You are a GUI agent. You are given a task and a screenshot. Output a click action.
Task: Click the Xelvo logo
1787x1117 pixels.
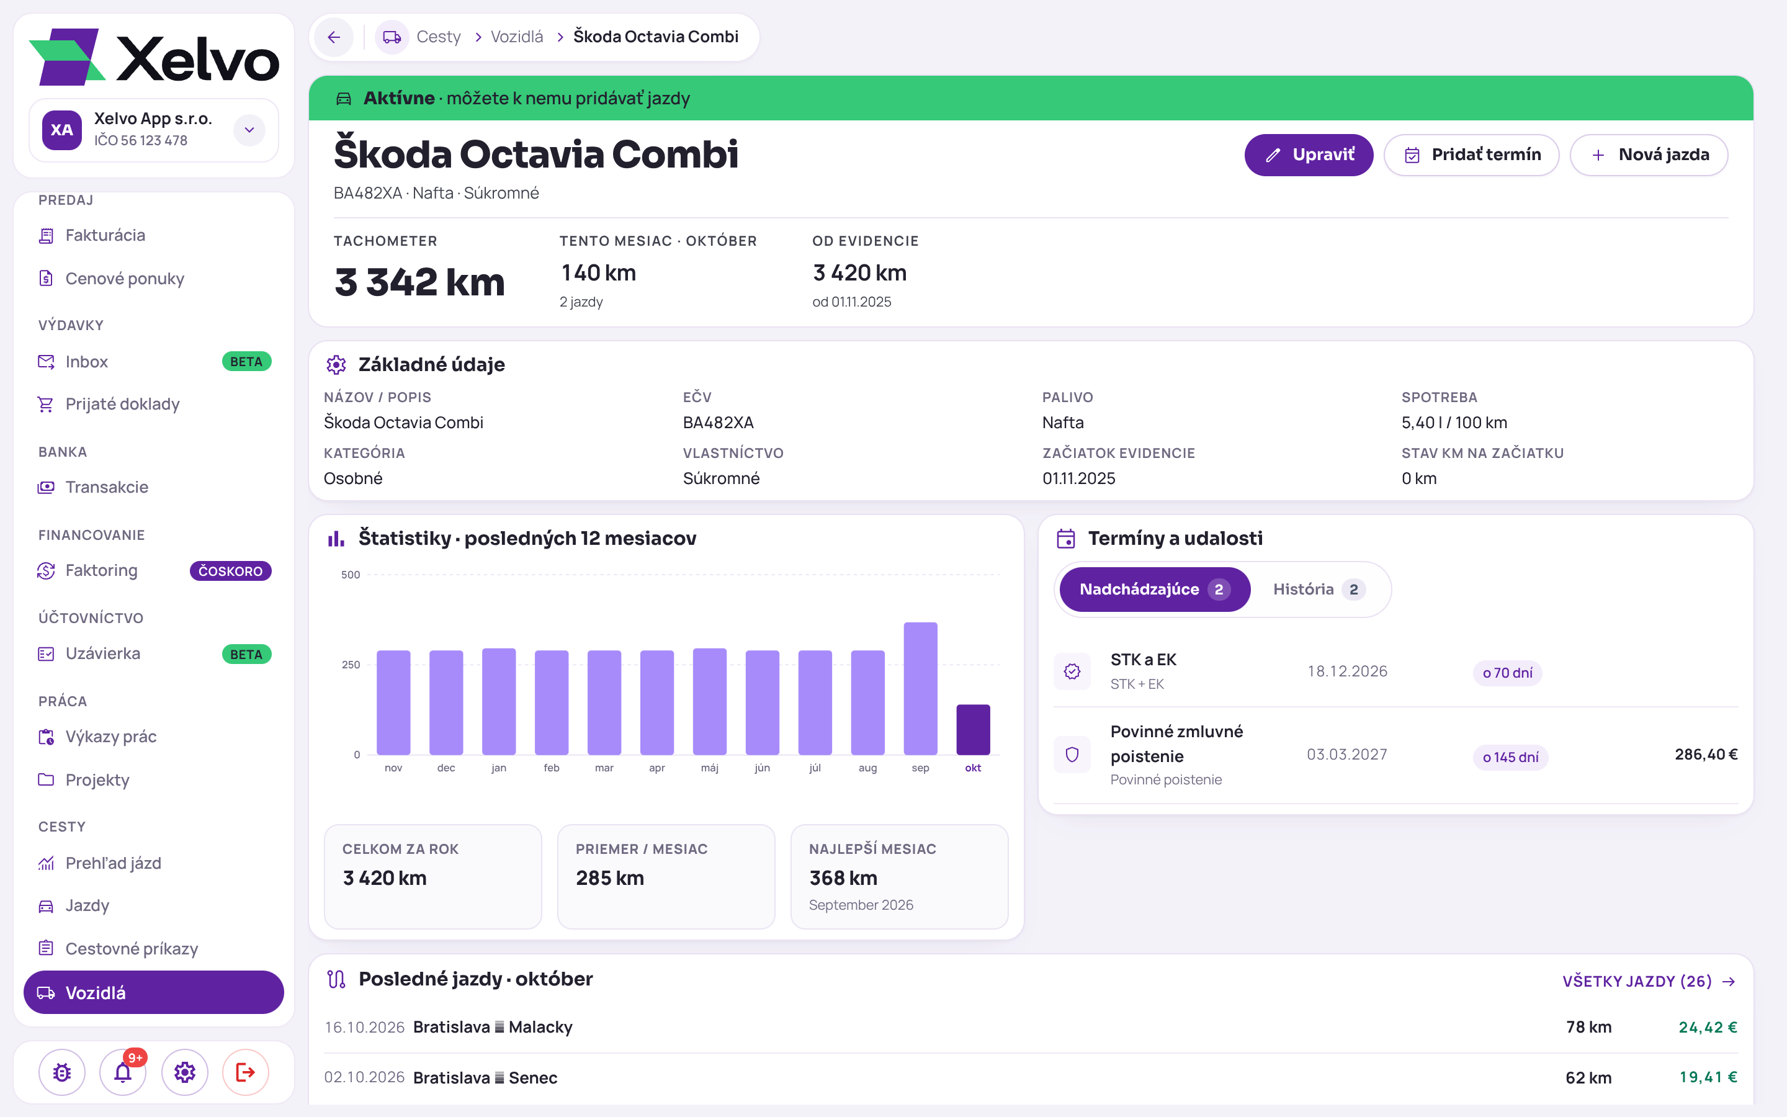154,57
